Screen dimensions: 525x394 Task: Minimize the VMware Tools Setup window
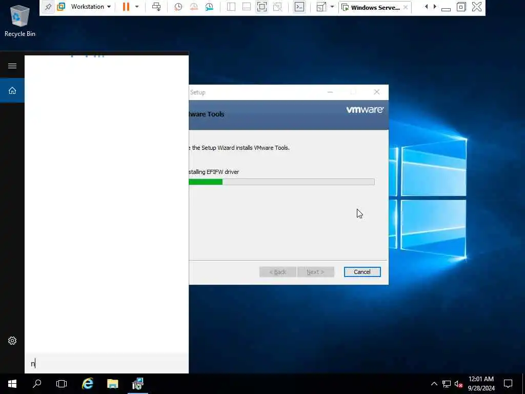pyautogui.click(x=330, y=92)
